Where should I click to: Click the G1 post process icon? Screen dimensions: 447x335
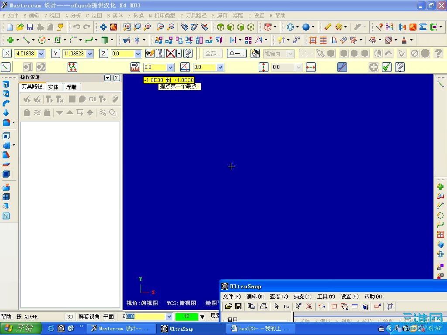93,99
